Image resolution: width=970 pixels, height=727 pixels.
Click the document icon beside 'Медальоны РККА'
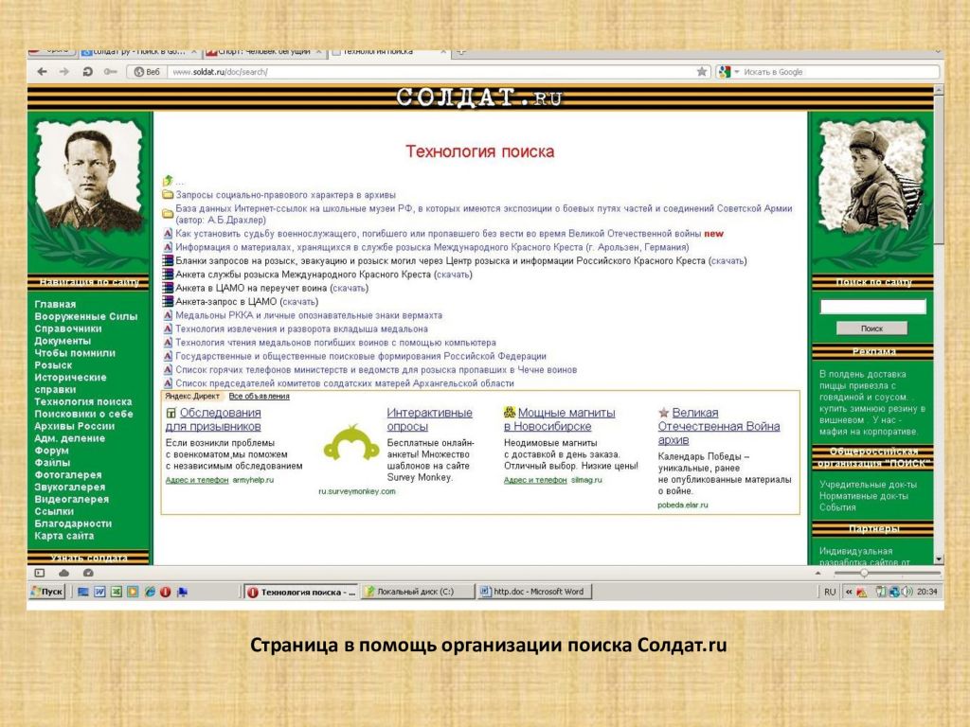click(168, 315)
